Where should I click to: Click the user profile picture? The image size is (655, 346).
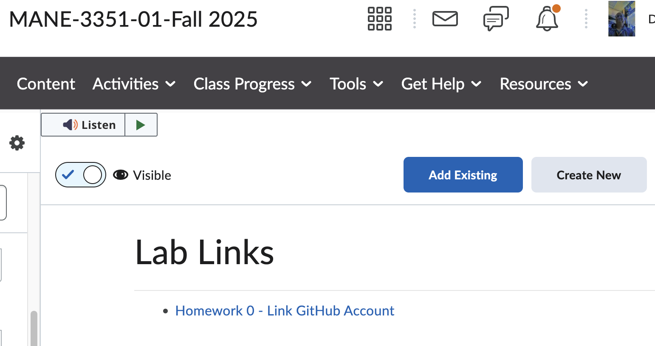(621, 19)
